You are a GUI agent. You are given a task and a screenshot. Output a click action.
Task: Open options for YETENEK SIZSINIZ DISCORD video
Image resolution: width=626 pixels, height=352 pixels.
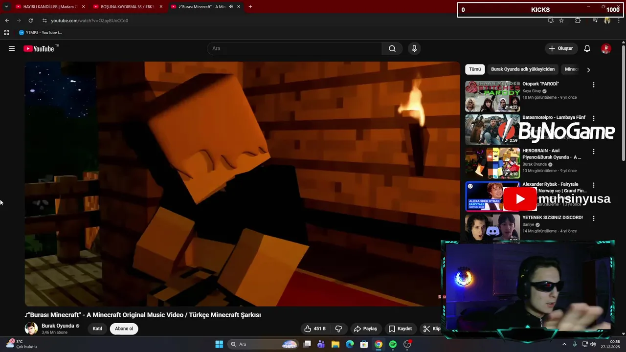(594, 219)
